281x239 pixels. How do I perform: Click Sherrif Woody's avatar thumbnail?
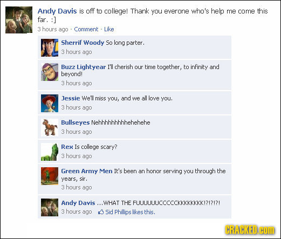50,47
